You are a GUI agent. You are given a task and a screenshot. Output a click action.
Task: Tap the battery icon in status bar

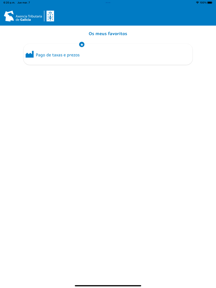click(x=210, y=2)
